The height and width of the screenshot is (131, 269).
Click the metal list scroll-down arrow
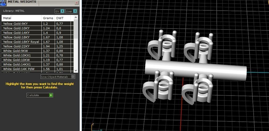coord(76,71)
